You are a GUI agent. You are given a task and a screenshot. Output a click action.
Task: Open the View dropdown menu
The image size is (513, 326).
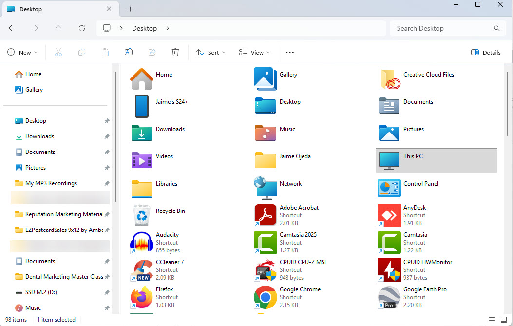[x=254, y=52]
